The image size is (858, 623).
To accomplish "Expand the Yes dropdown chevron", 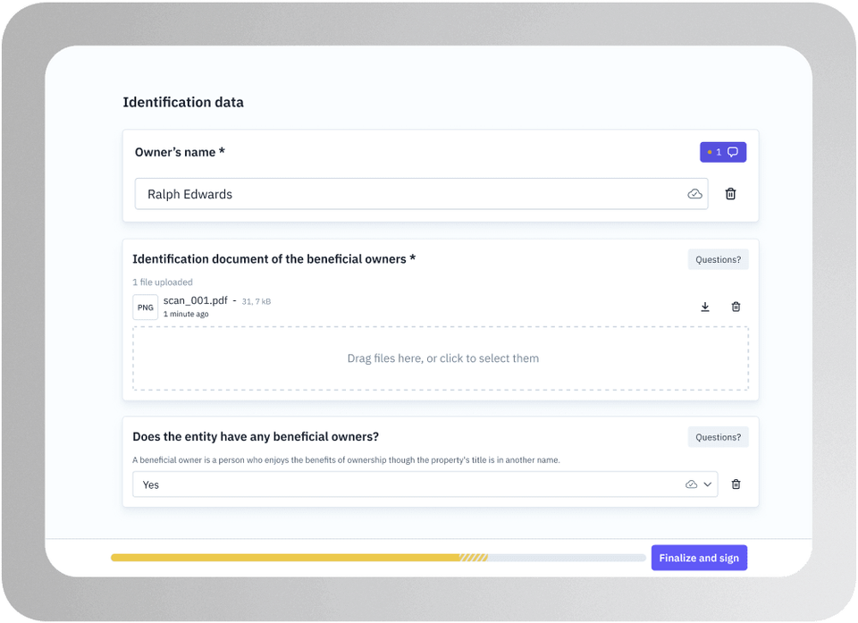I will click(x=708, y=484).
